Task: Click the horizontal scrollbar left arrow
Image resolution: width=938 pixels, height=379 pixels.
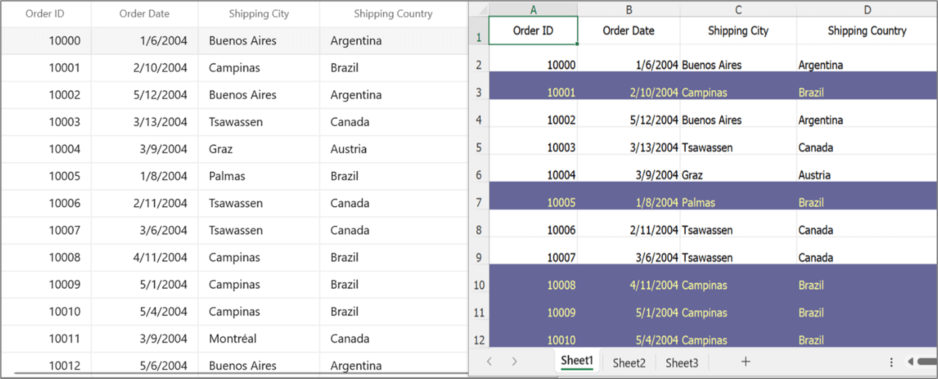Action: 912,361
